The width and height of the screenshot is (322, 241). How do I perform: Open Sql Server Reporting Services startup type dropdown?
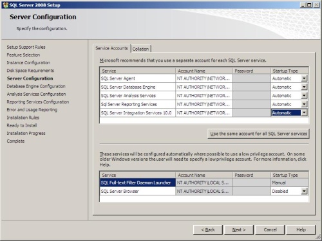pyautogui.click(x=304, y=104)
